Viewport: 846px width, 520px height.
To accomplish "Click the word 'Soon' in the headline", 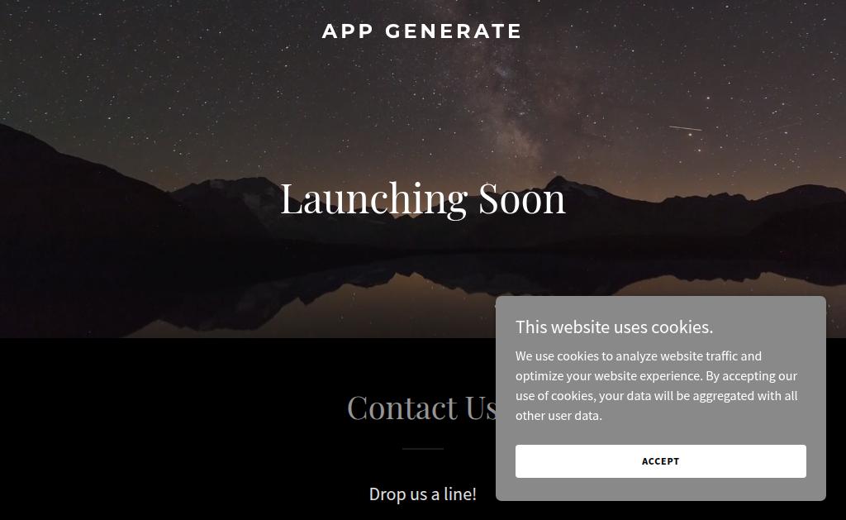I will tap(522, 199).
